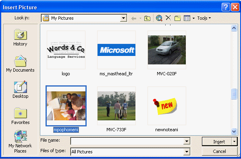This screenshot has height=159, width=241.
Task: Open the Back arrow history dropdown
Action: (140, 19)
